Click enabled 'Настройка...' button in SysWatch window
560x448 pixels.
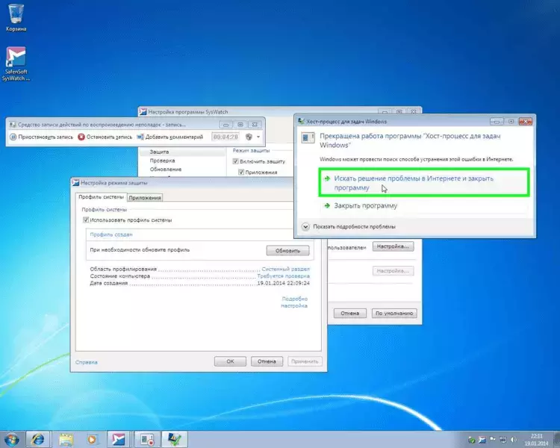click(393, 246)
